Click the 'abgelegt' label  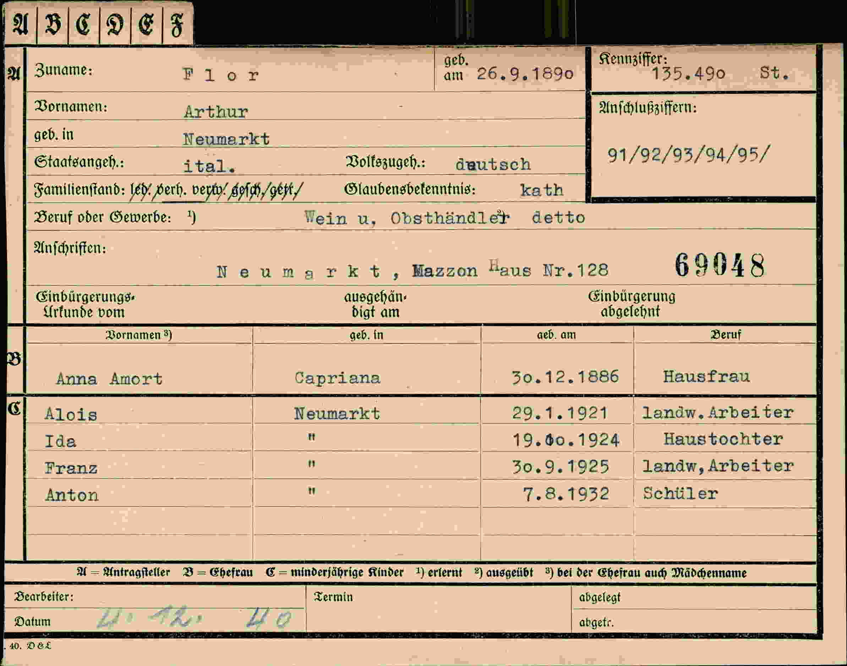pos(600,597)
